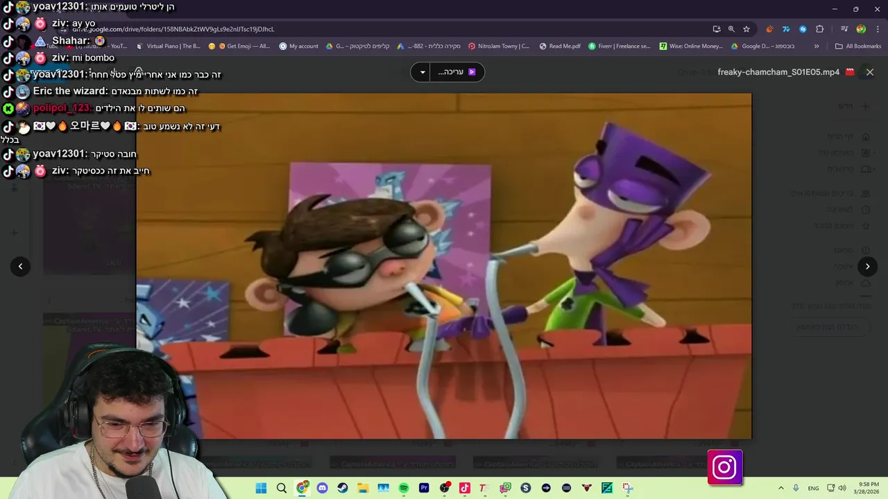
Task: Open the בובספוג Google Drive bookmark
Action: 763,46
